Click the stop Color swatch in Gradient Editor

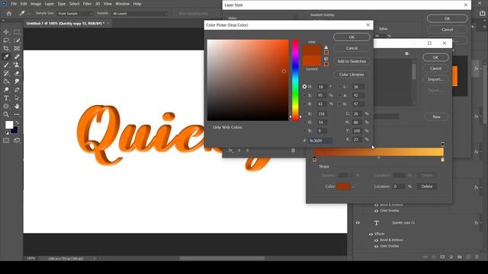(x=343, y=186)
